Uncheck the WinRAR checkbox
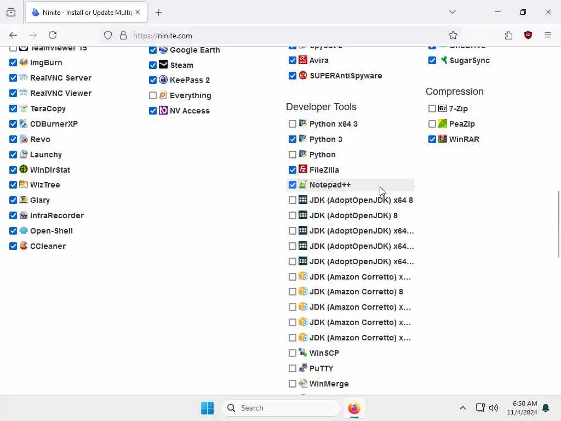The height and width of the screenshot is (421, 561). (432, 139)
